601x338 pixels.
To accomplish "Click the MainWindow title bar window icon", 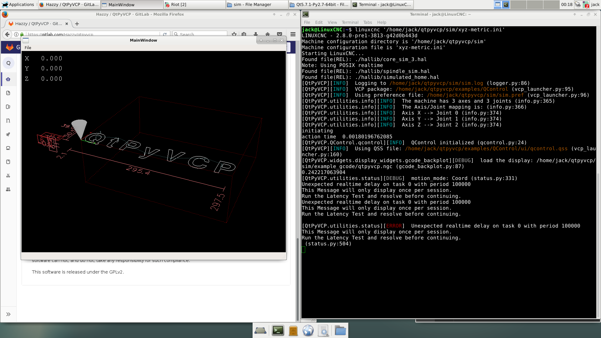I will (x=26, y=40).
